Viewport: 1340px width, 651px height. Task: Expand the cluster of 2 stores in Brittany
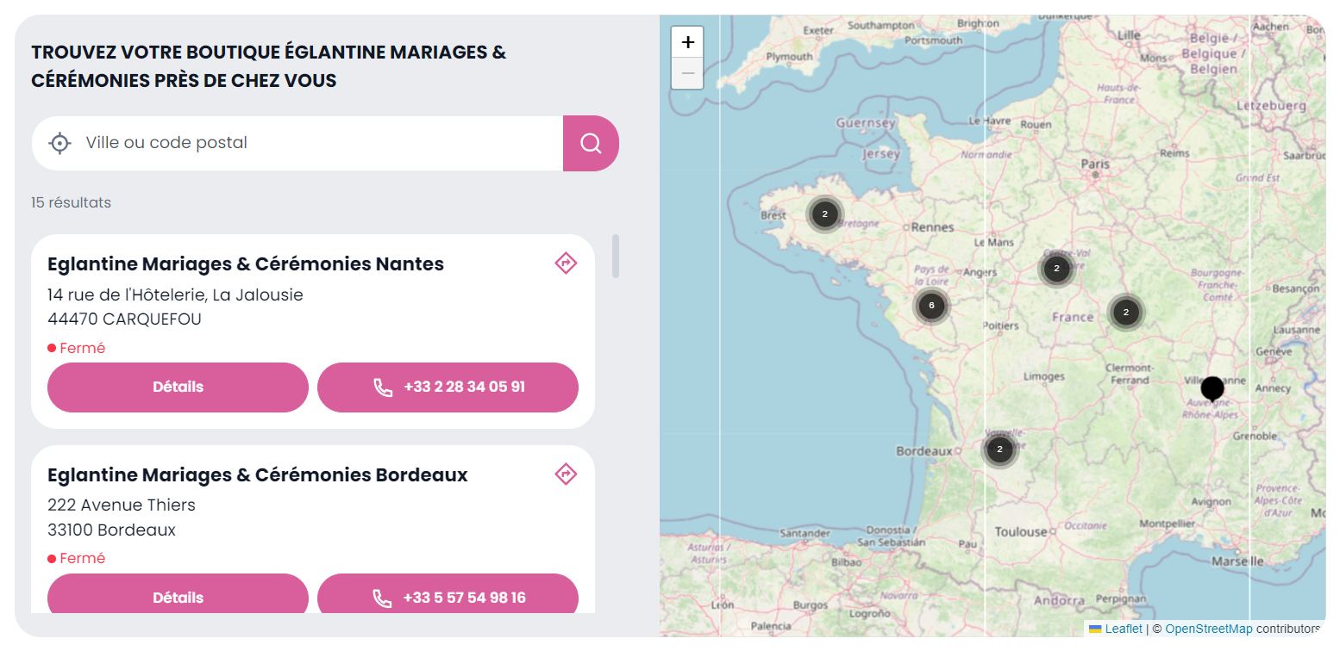tap(825, 212)
